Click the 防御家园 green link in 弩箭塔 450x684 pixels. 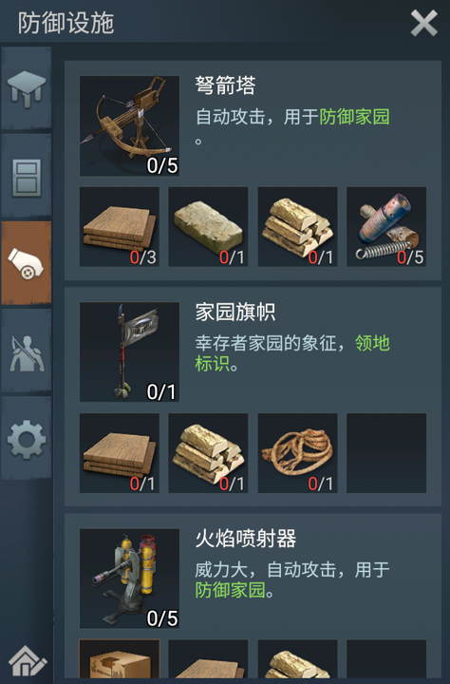(x=354, y=117)
